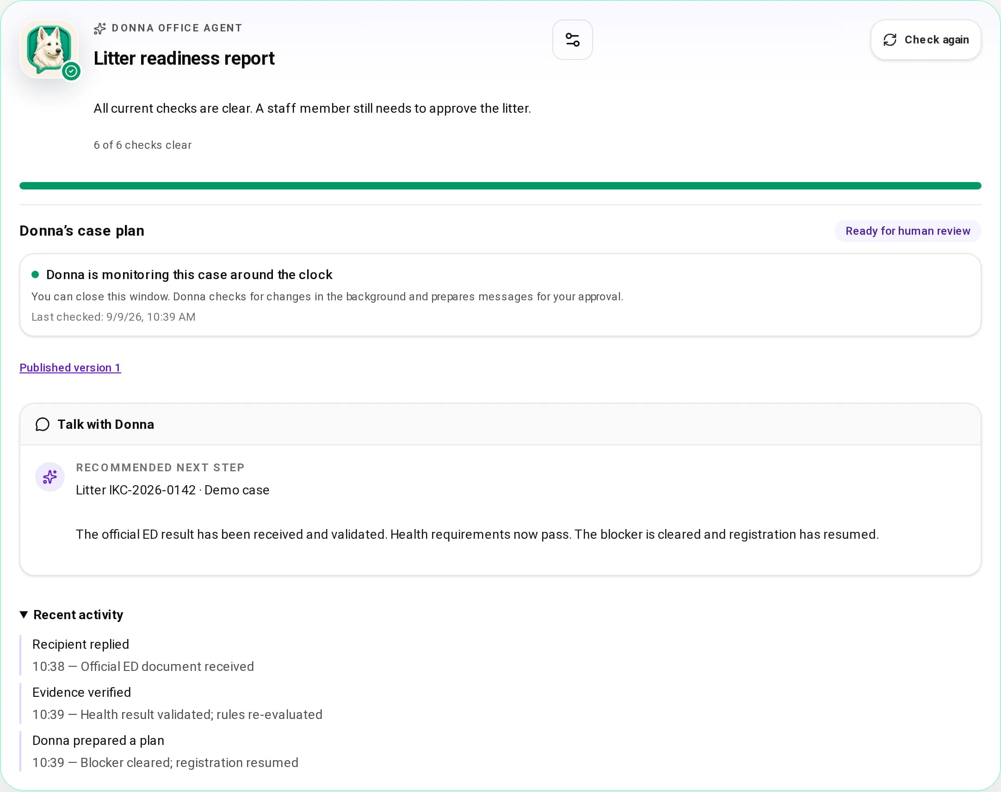
Task: Click the chat bubble icon by Talk with Donna
Action: (42, 425)
